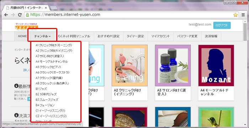The height and width of the screenshot is (128, 249).
Task: Go back with the browser back arrow
Action: point(6,15)
